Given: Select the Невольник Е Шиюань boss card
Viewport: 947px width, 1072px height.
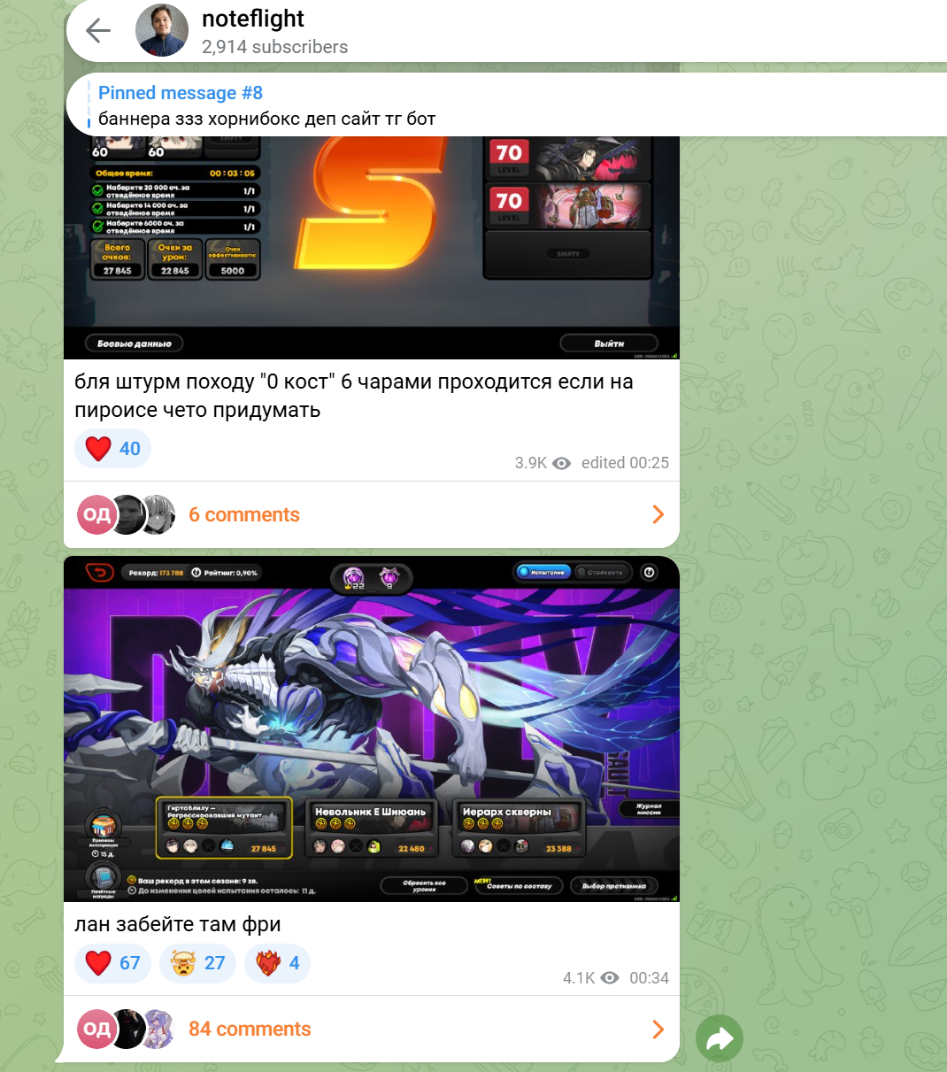Looking at the screenshot, I should [x=370, y=829].
